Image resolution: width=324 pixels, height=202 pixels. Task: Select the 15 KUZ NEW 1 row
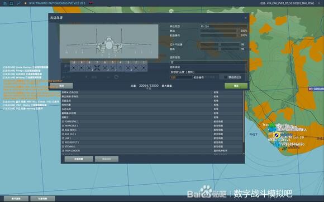pyautogui.click(x=152, y=130)
